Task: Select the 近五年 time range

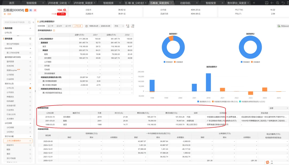Action: [59, 26]
